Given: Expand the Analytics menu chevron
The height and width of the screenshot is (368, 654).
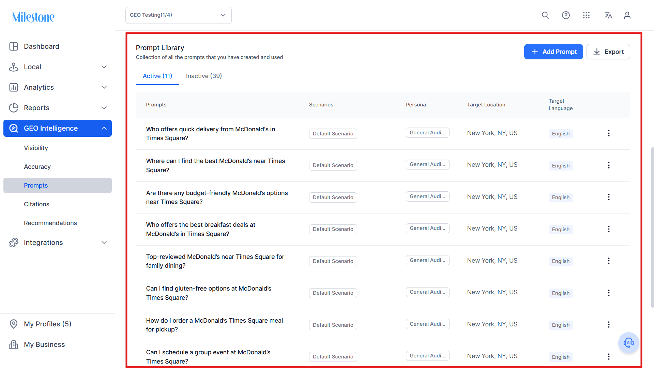Looking at the screenshot, I should (x=104, y=87).
